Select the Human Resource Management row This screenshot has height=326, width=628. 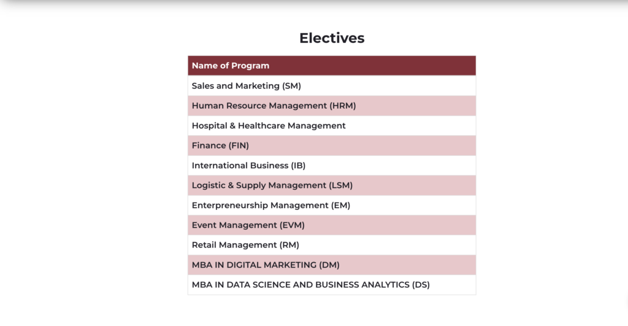[274, 106]
